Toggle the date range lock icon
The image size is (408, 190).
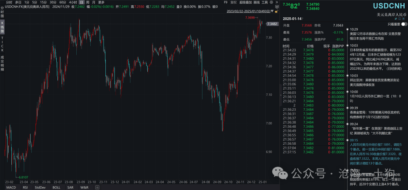[277, 11]
